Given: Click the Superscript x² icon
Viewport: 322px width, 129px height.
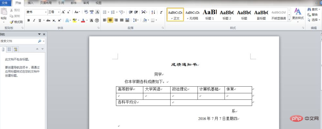Looking at the screenshot, I should point(59,20).
